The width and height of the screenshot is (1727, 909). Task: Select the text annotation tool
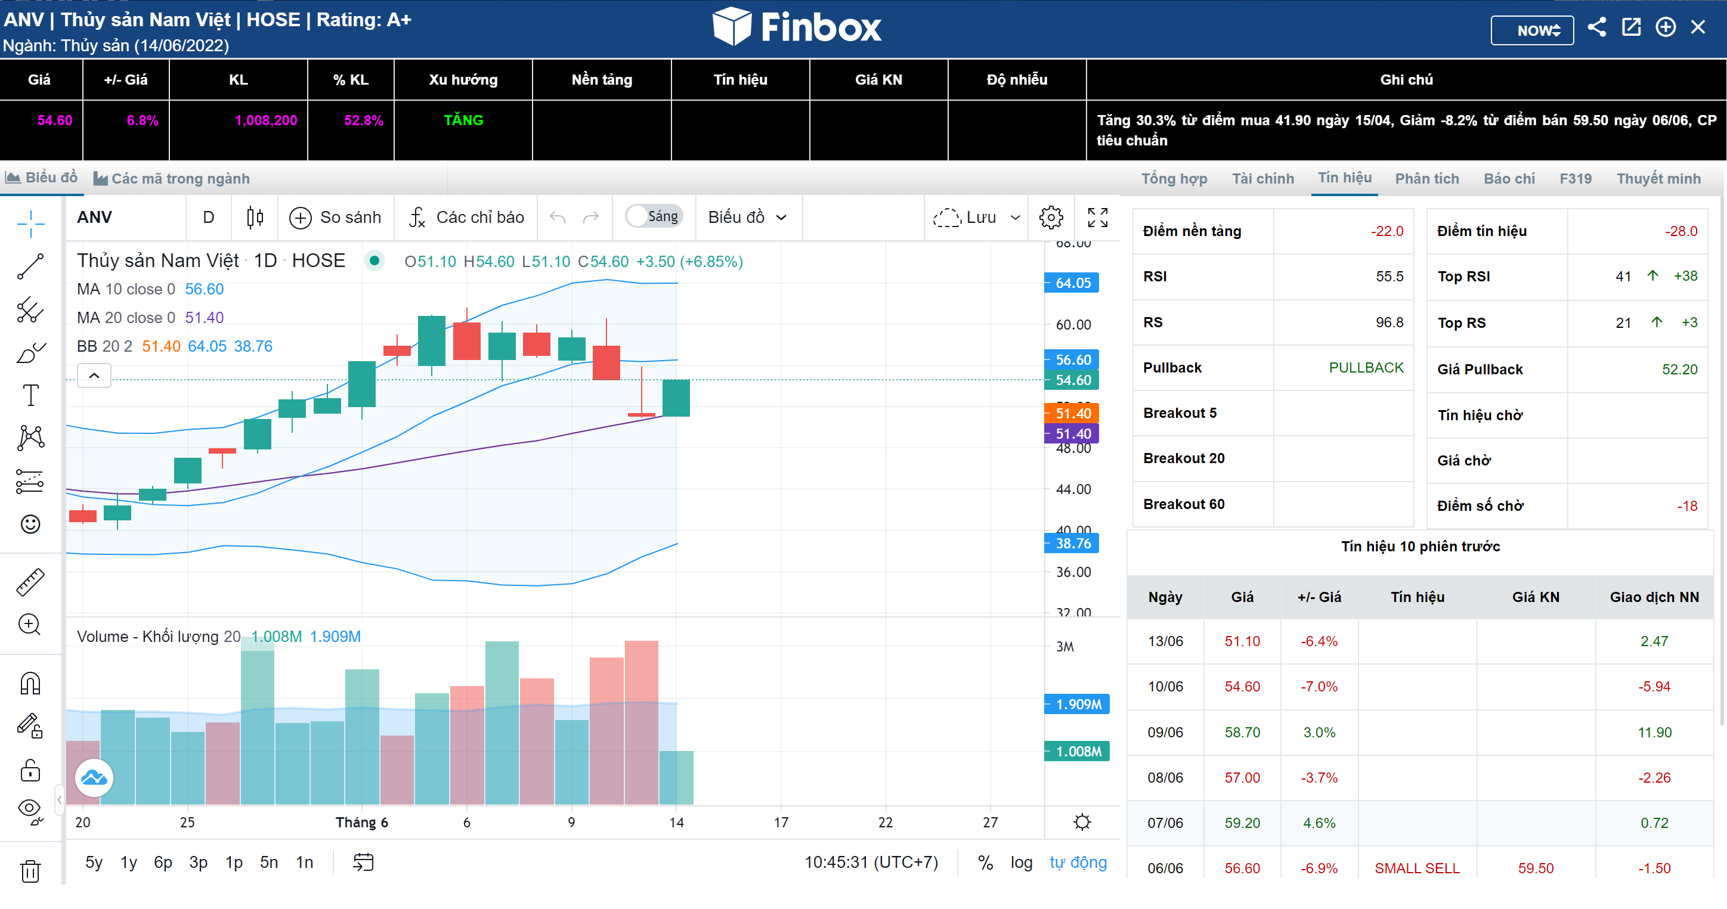click(30, 396)
